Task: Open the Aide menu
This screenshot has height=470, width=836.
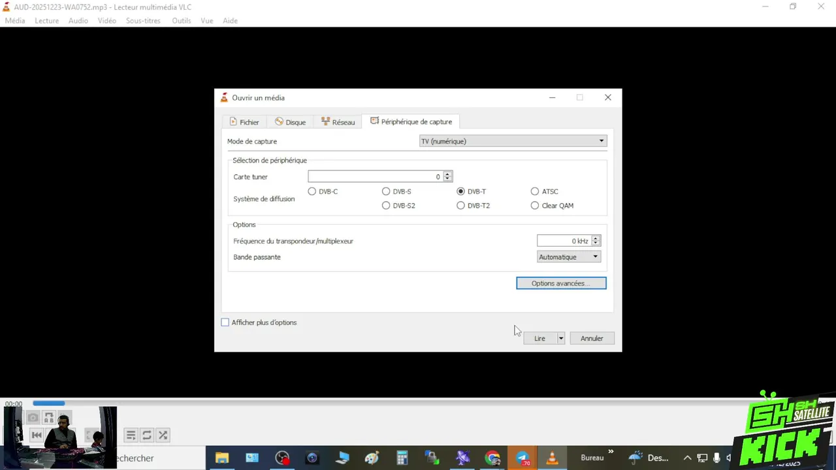Action: tap(230, 21)
